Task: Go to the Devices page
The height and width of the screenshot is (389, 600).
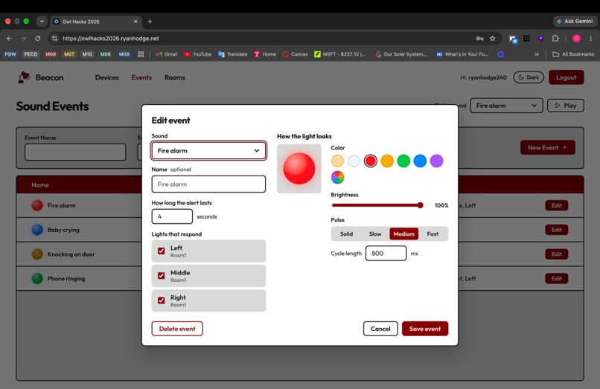Action: [106, 77]
